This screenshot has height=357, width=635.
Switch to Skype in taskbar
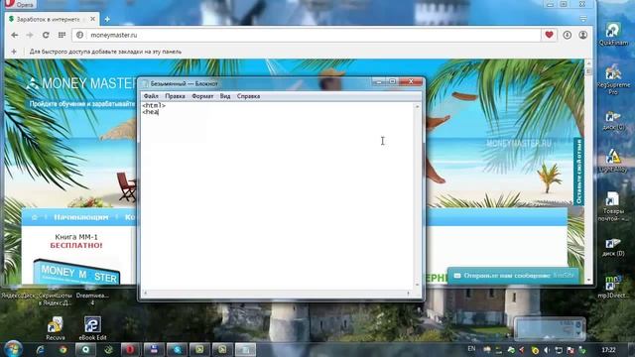tap(177, 349)
